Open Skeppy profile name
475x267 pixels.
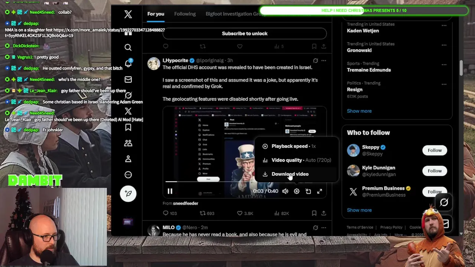370,147
